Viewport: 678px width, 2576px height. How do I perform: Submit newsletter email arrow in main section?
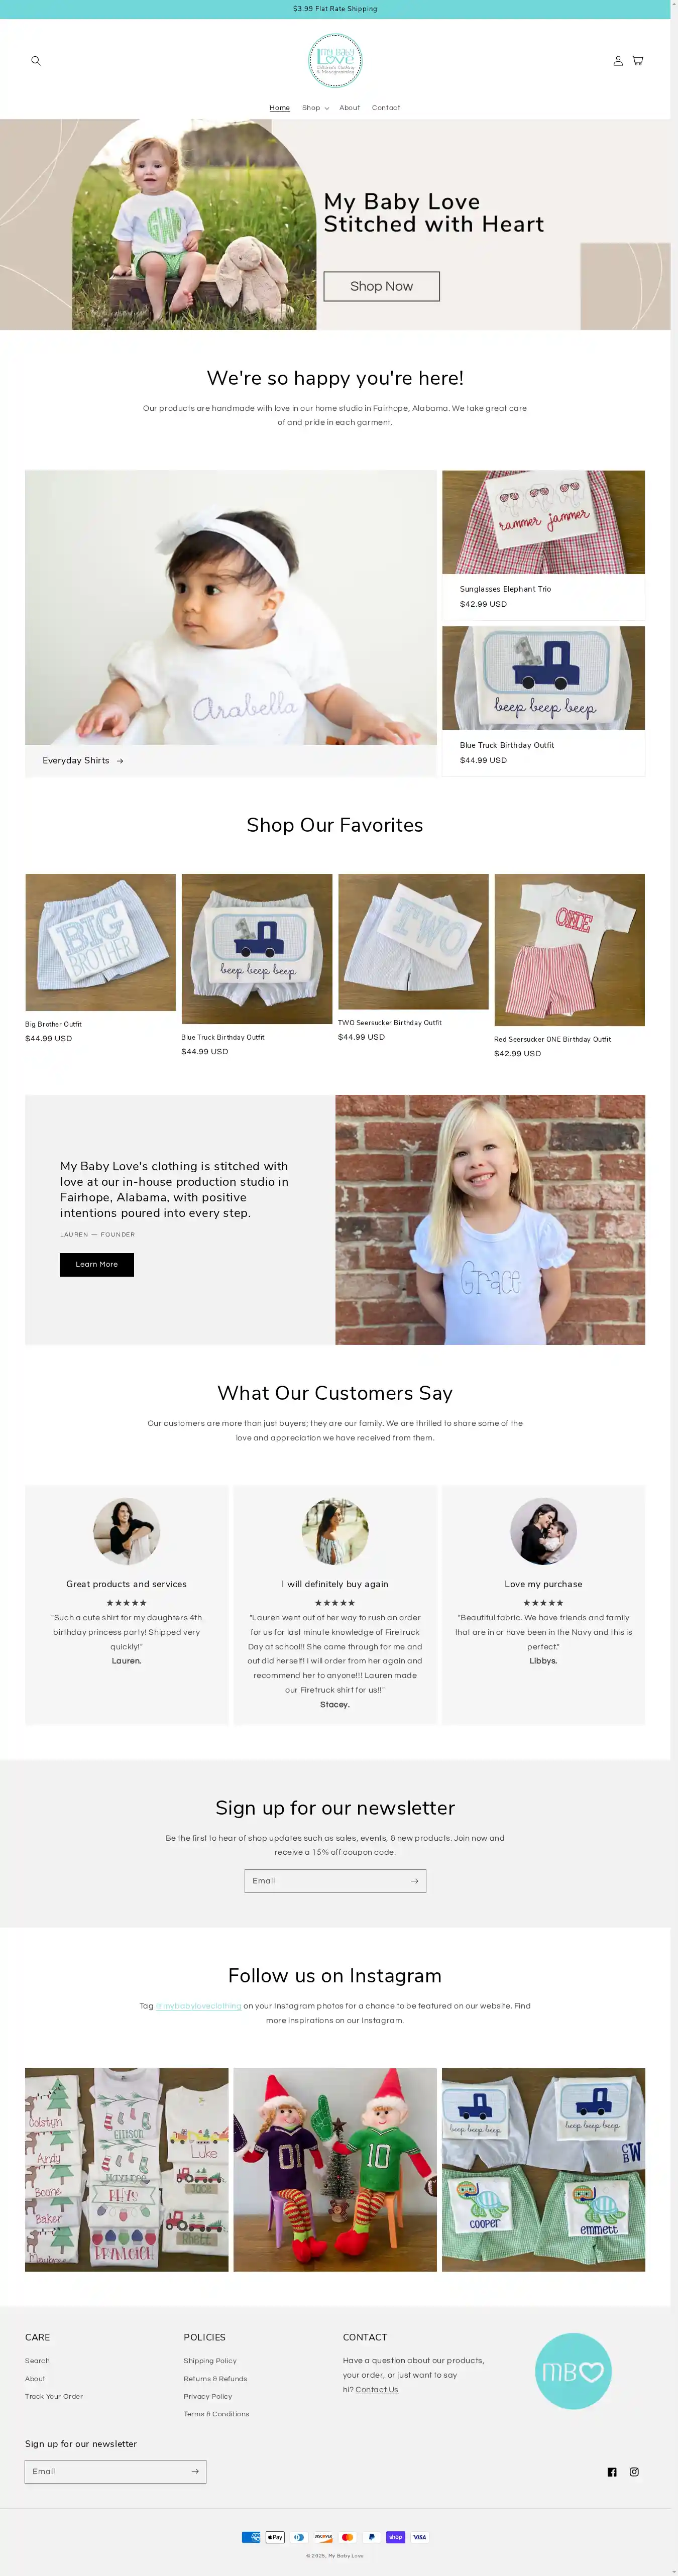(x=414, y=1880)
